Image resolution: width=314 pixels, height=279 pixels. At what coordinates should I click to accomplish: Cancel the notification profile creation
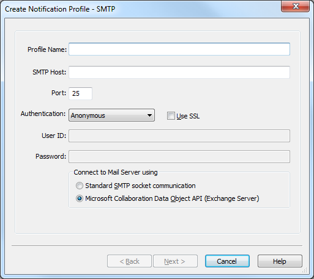227,261
